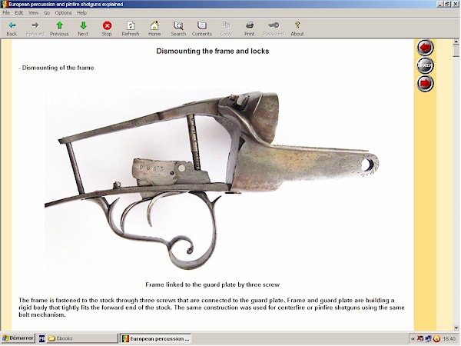This screenshot has width=461, height=346.
Task: Click the heading 'Dismounting the frame and locks'
Action: [213, 51]
